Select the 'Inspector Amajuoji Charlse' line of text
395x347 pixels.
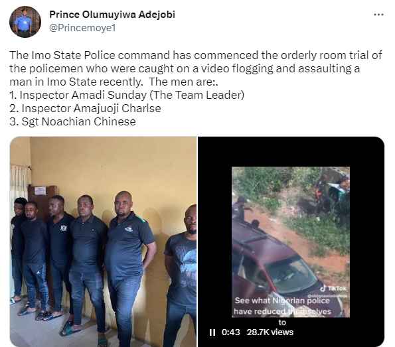coord(85,109)
